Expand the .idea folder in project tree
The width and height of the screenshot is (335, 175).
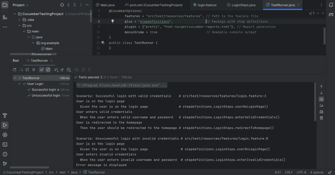tap(19, 20)
